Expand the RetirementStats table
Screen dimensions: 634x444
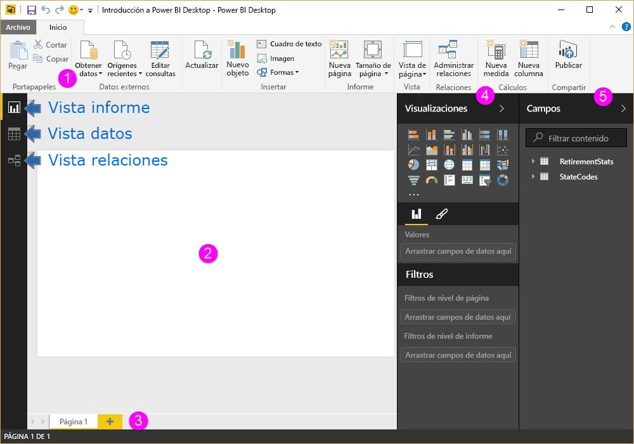533,161
